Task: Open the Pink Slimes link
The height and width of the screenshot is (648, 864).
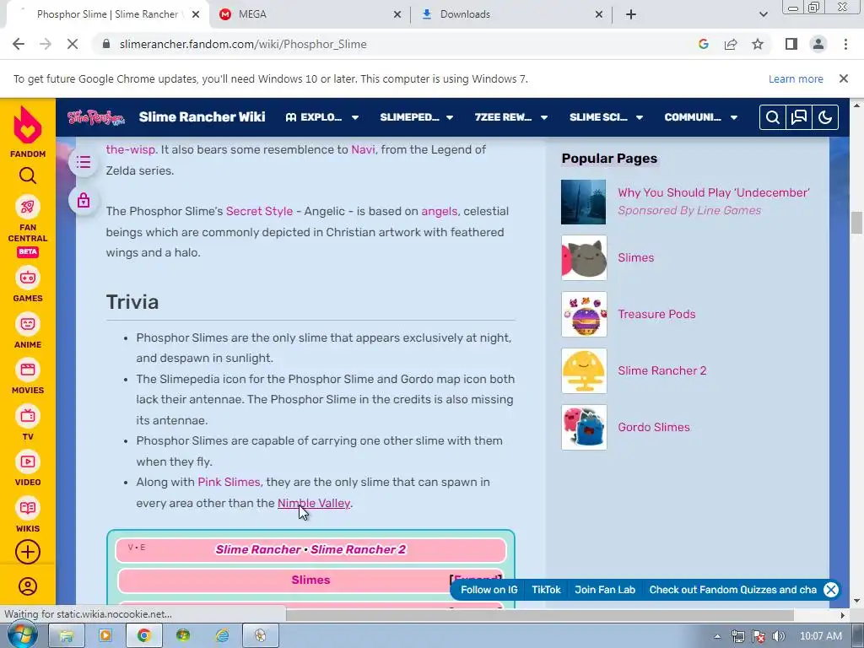Action: click(x=229, y=482)
